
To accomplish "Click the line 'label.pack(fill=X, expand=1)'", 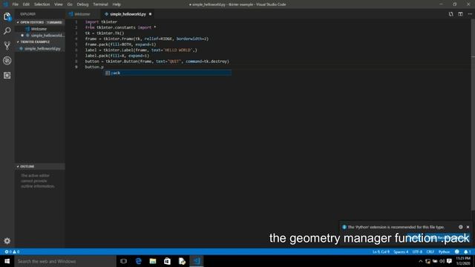I will tap(117, 56).
